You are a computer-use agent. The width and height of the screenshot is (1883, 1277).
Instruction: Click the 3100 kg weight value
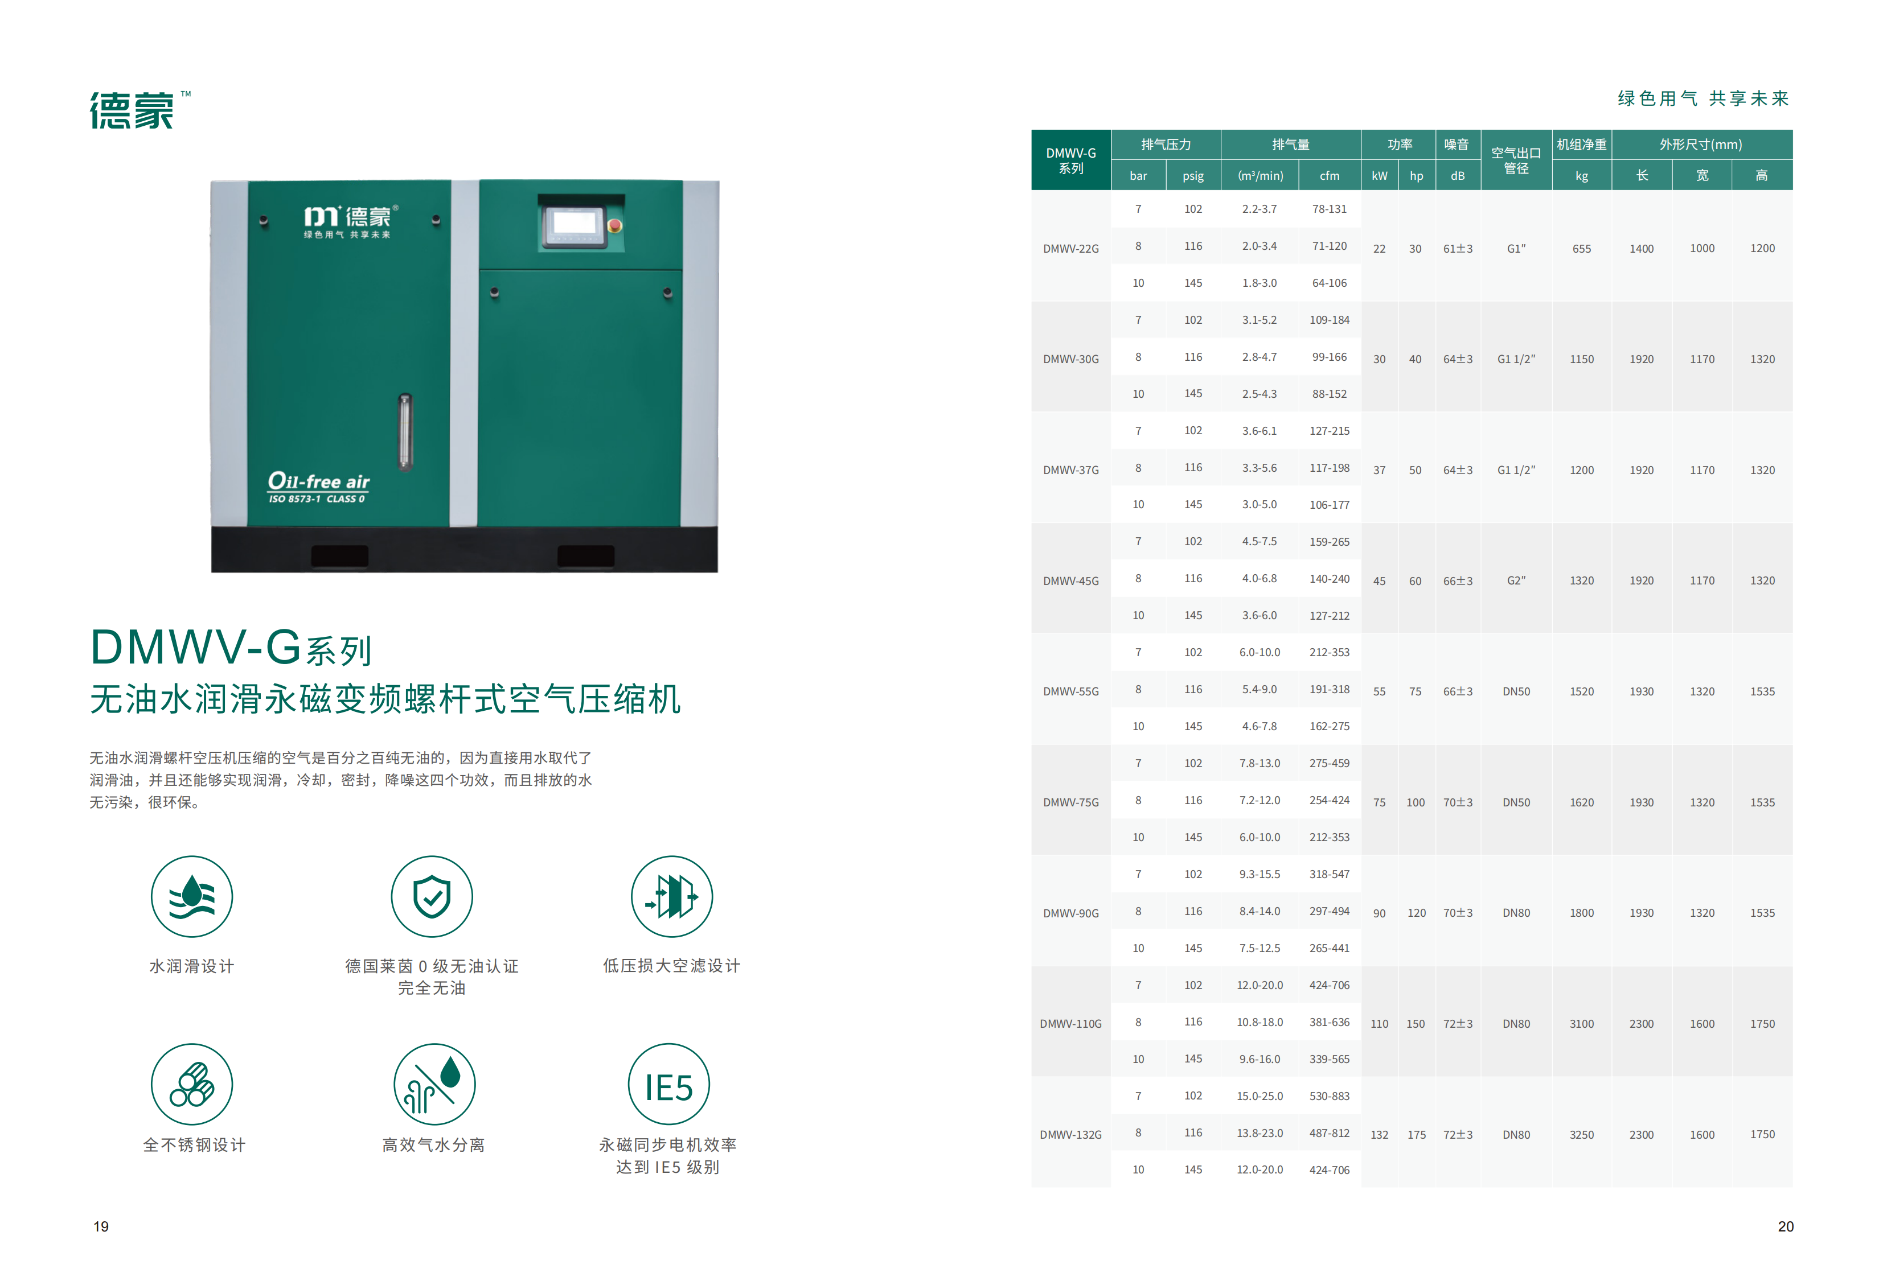tap(1582, 1024)
